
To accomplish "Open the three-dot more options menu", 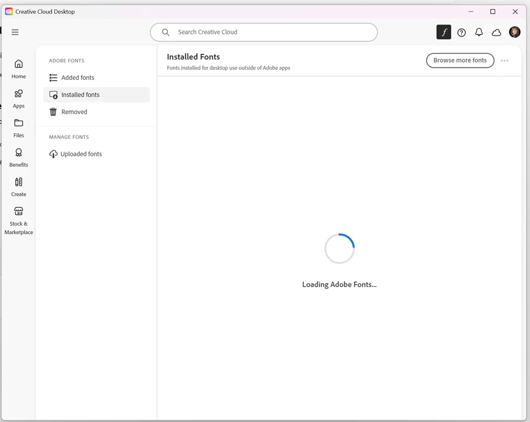I will (x=504, y=60).
